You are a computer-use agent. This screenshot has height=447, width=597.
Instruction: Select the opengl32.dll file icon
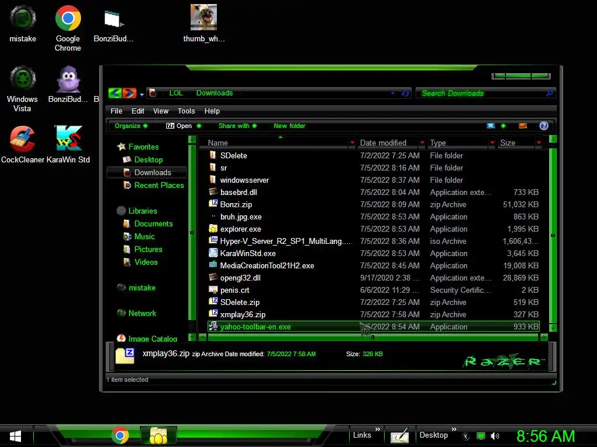click(213, 278)
